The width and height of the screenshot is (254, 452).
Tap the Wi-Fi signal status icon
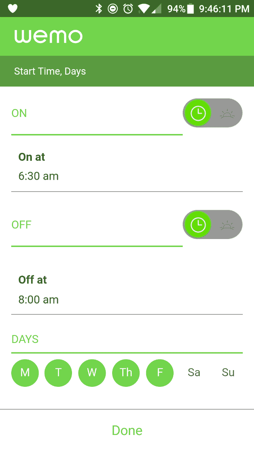(x=144, y=9)
